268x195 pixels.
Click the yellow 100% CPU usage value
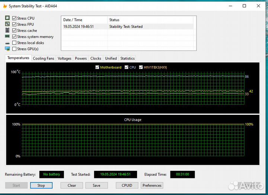[x=249, y=124]
